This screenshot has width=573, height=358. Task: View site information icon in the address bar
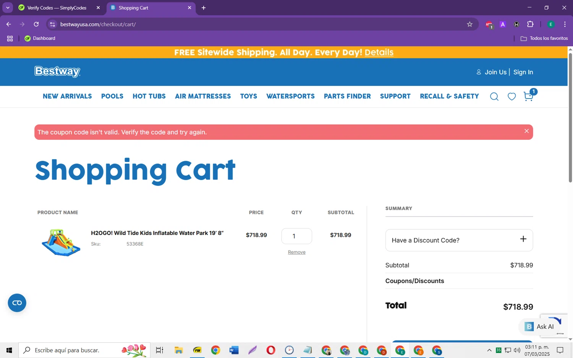point(53,24)
